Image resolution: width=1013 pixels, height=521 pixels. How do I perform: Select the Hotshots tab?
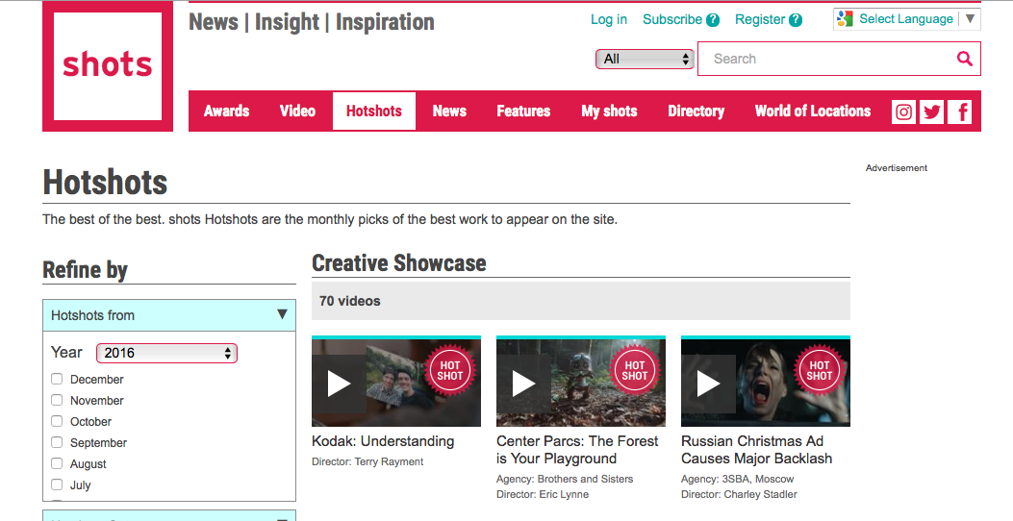374,112
